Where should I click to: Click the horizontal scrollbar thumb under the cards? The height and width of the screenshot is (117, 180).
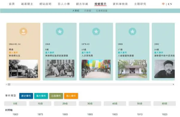(x=9, y=84)
